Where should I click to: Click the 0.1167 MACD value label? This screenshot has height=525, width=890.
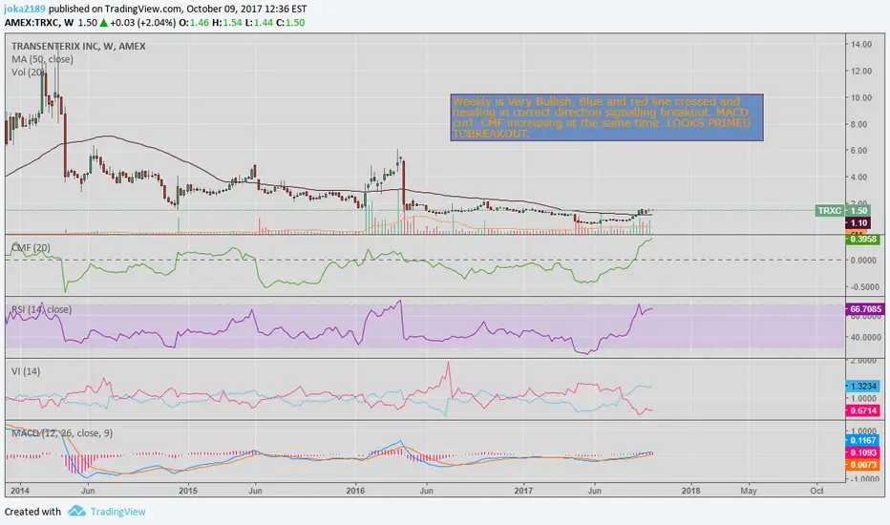(862, 440)
